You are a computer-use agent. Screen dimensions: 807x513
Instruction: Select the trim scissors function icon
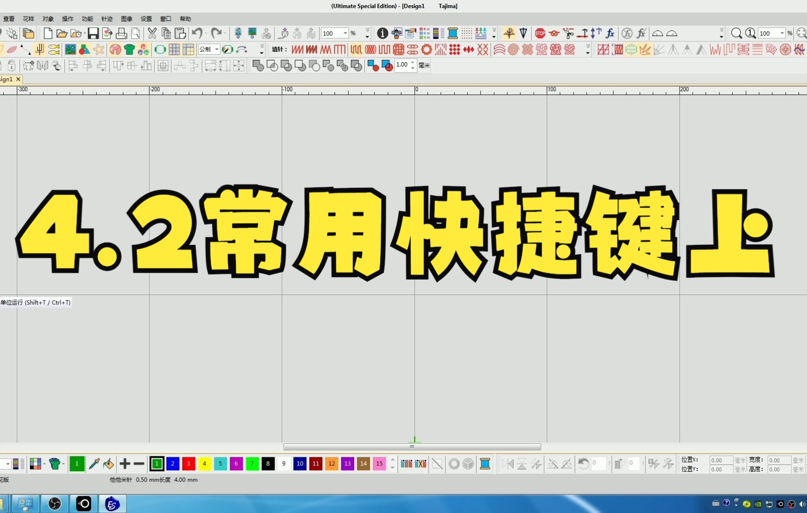568,33
